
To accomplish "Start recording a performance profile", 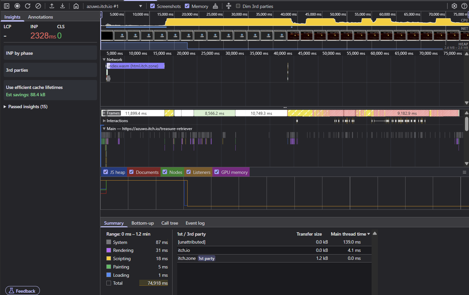I will pos(17,6).
